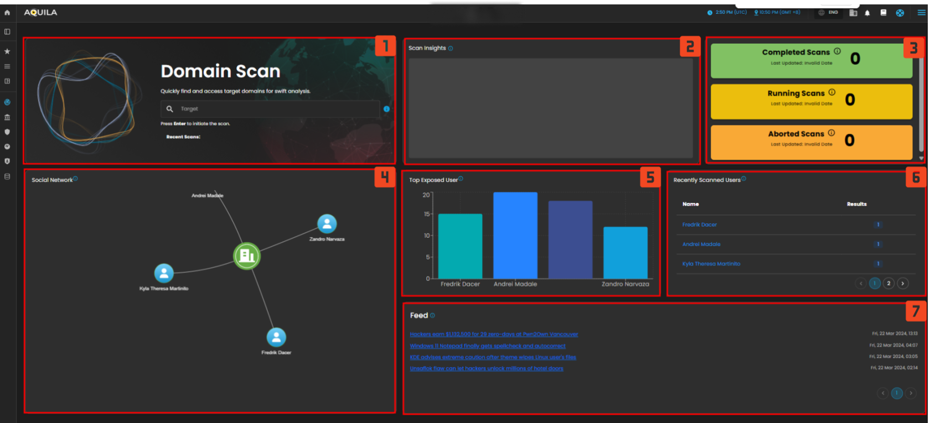Click the scroll-down arrow beside scan cards
The width and height of the screenshot is (930, 423).
(x=922, y=159)
